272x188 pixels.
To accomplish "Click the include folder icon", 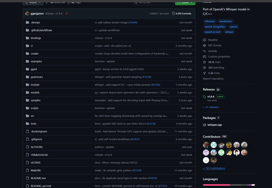I will (x=27, y=85).
